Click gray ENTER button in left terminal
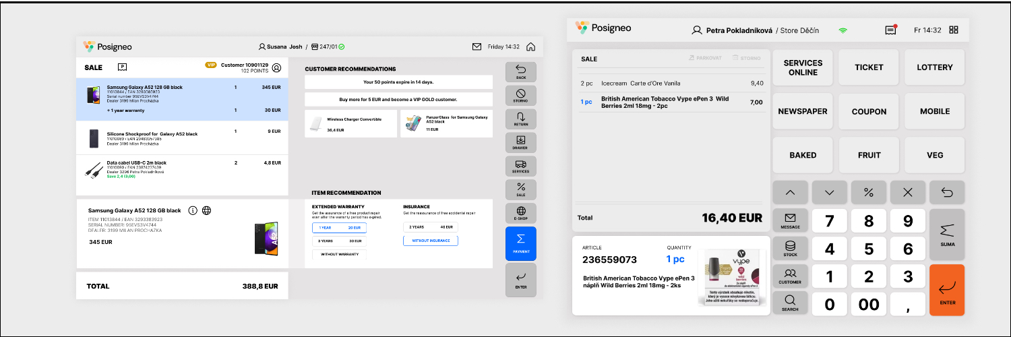Image resolution: width=1011 pixels, height=337 pixels. (520, 279)
